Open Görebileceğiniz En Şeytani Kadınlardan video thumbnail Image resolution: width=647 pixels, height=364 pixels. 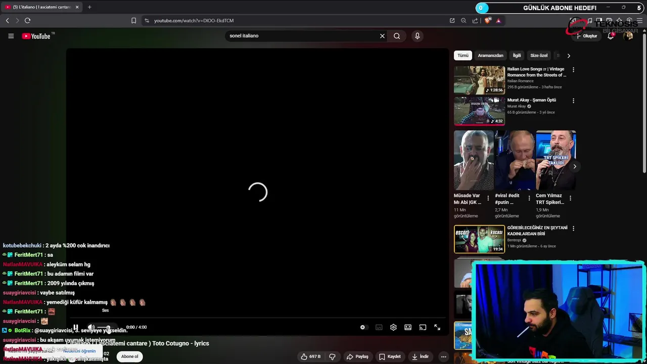[x=479, y=239]
